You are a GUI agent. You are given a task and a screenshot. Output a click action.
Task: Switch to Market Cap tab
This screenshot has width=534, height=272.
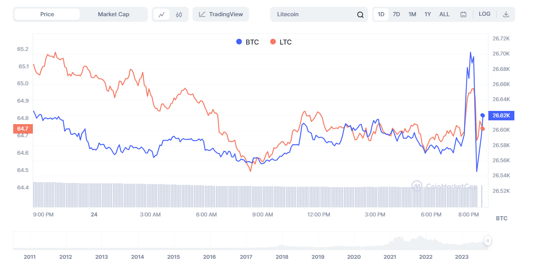[x=114, y=14]
